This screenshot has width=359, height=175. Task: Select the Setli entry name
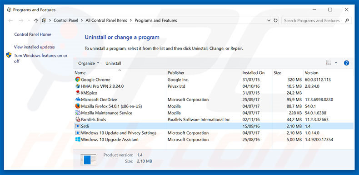pyautogui.click(x=85, y=126)
